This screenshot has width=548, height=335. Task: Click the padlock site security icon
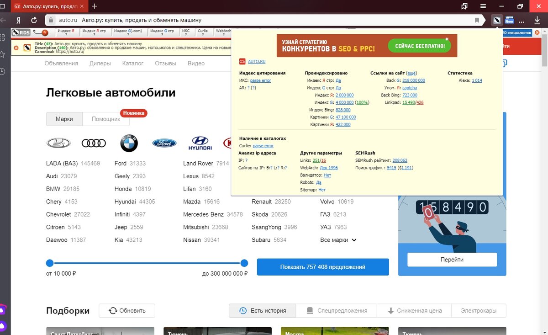click(52, 20)
